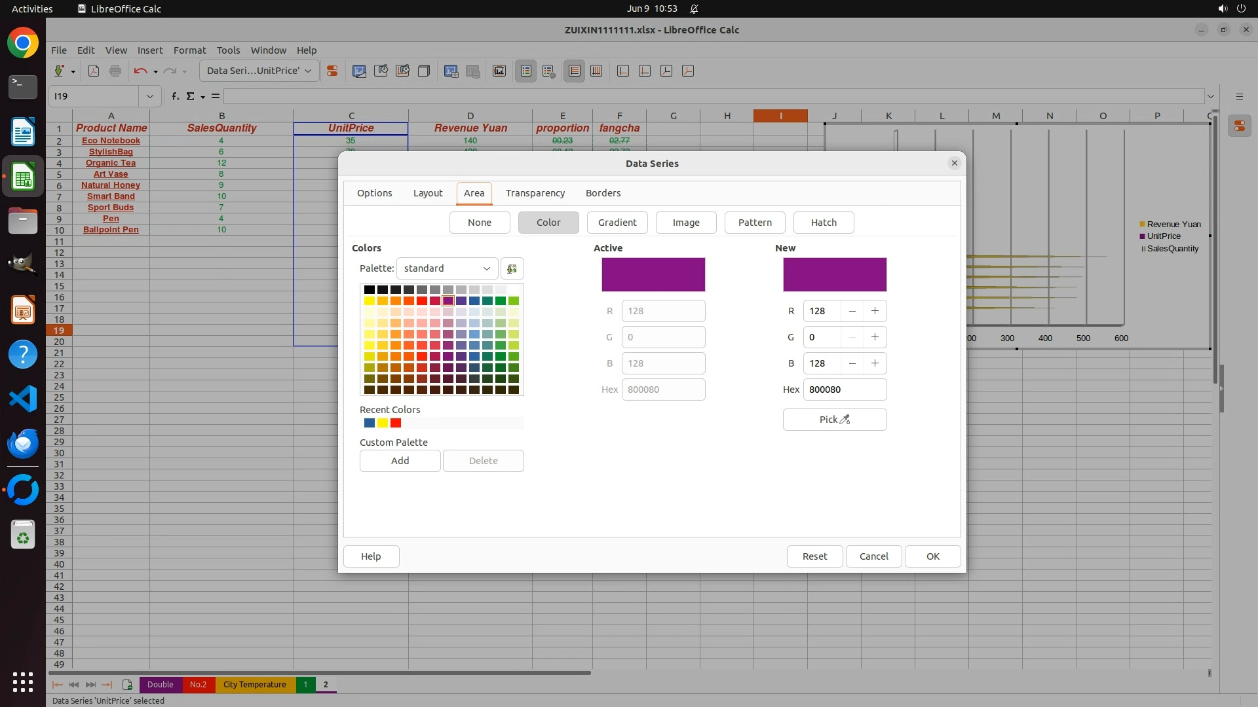Click the Hex input field under New
The image size is (1258, 707).
tap(844, 390)
